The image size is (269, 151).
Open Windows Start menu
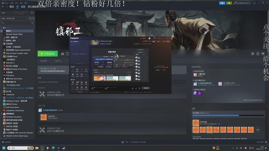coord(4,148)
